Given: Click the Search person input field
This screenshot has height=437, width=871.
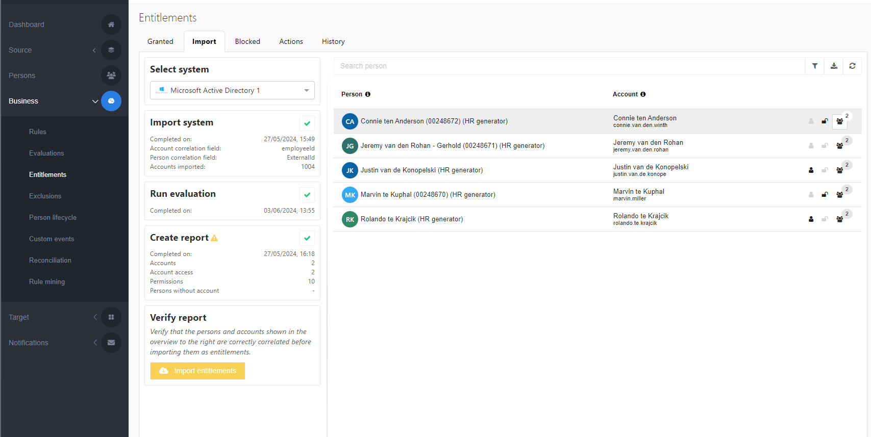Looking at the screenshot, I should (569, 66).
